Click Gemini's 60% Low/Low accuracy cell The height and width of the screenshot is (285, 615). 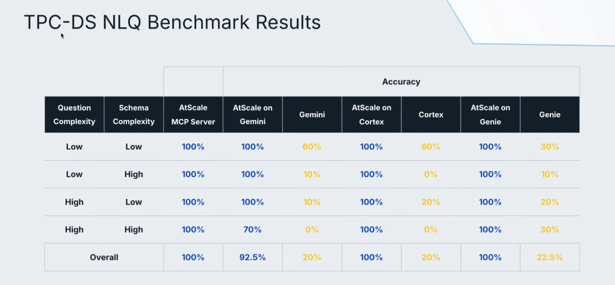[x=312, y=147]
